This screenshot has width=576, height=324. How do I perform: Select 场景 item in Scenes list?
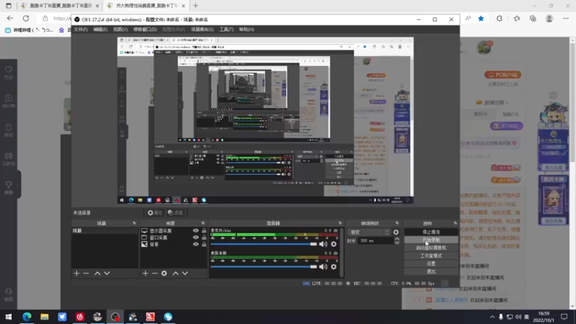104,230
